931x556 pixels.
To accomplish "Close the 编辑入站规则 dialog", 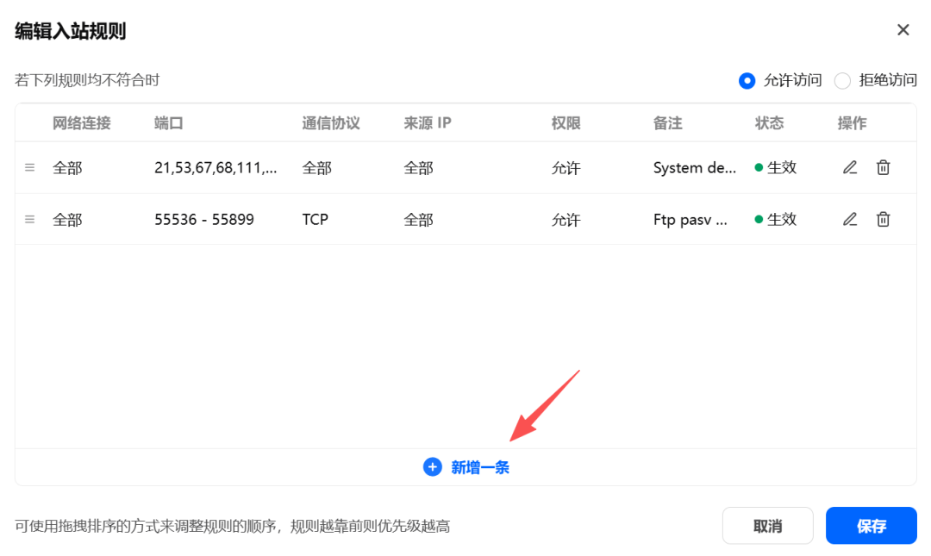I will tap(903, 29).
